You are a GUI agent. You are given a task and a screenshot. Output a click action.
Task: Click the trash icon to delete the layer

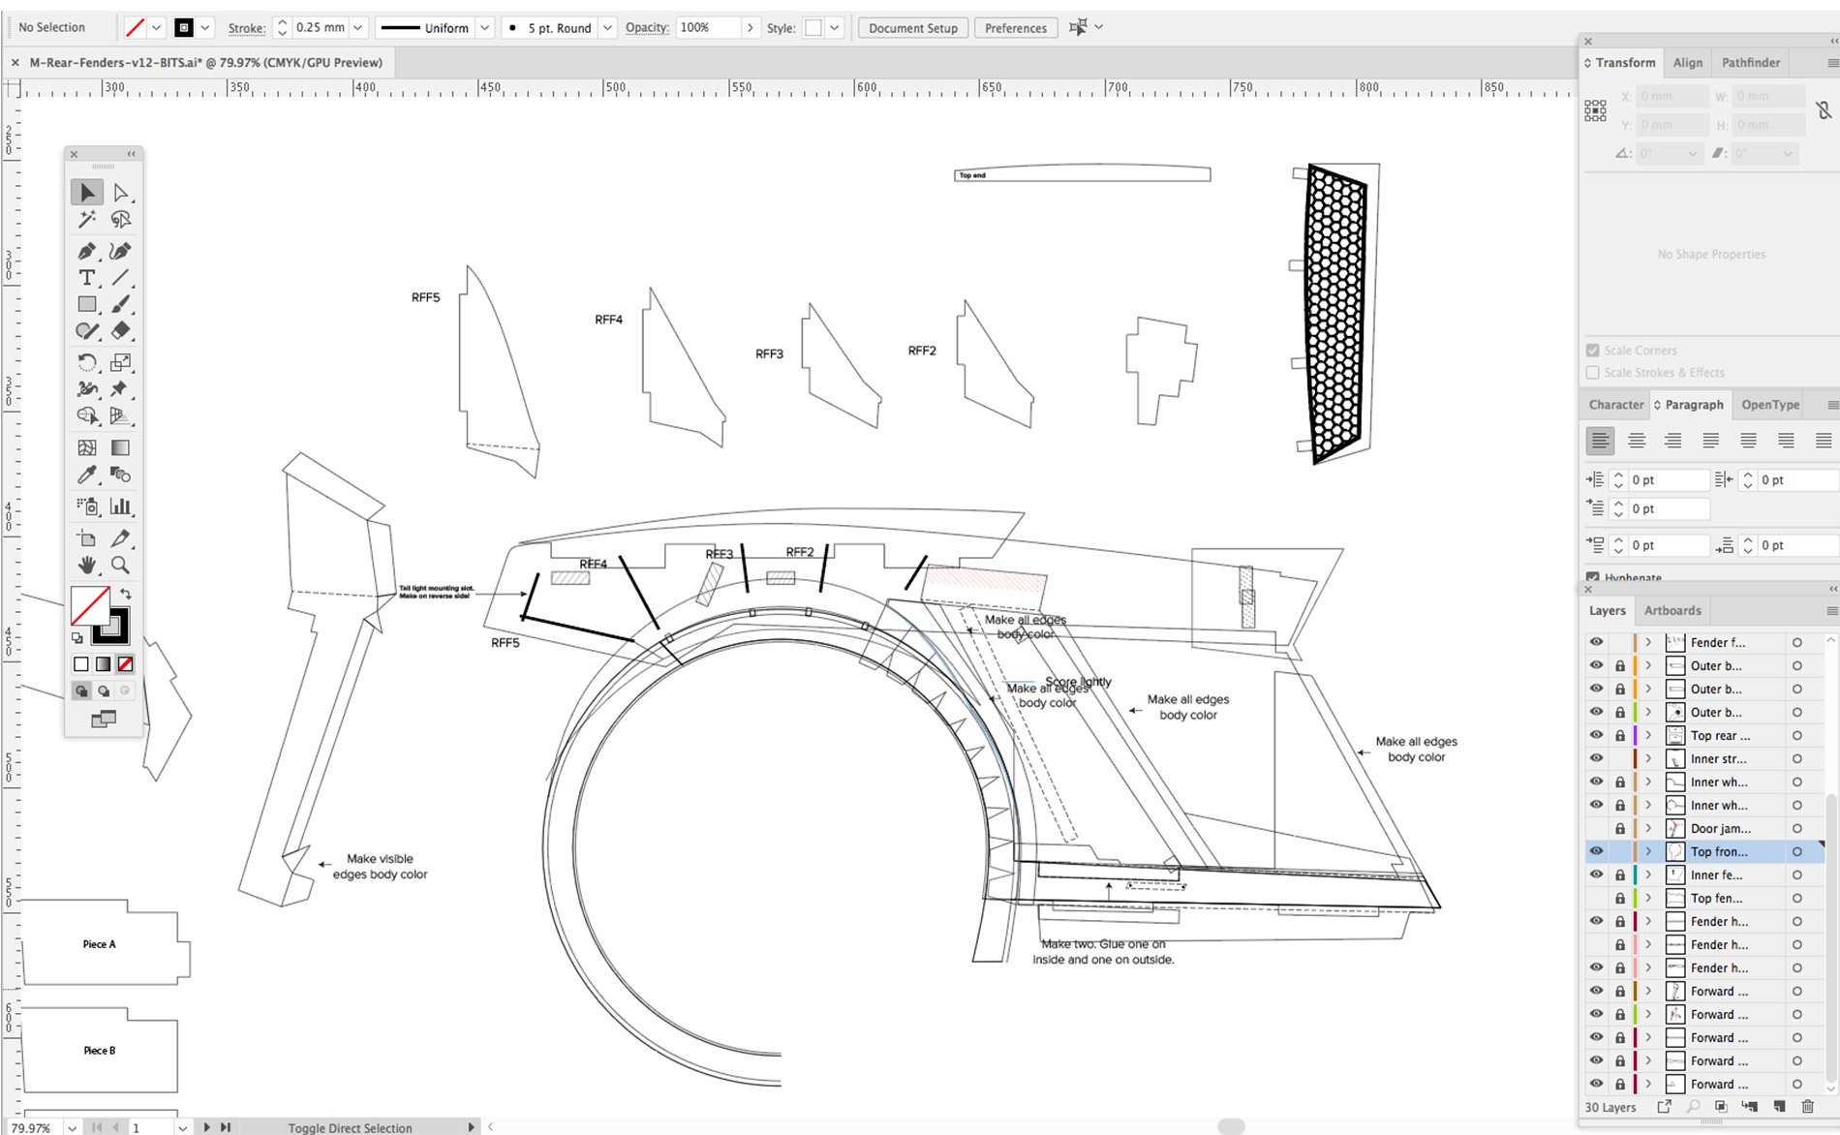pyautogui.click(x=1807, y=1106)
